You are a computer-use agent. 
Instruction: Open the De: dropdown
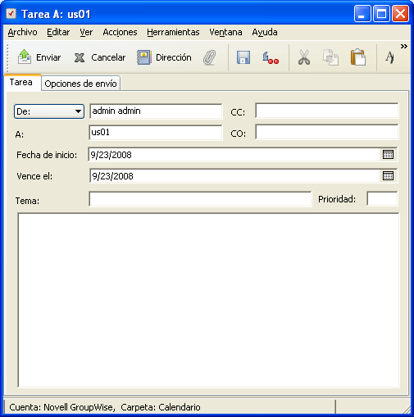tap(49, 111)
